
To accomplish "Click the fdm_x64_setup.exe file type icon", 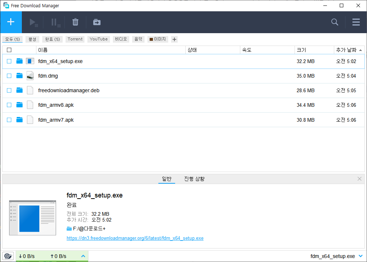I will tap(30, 61).
